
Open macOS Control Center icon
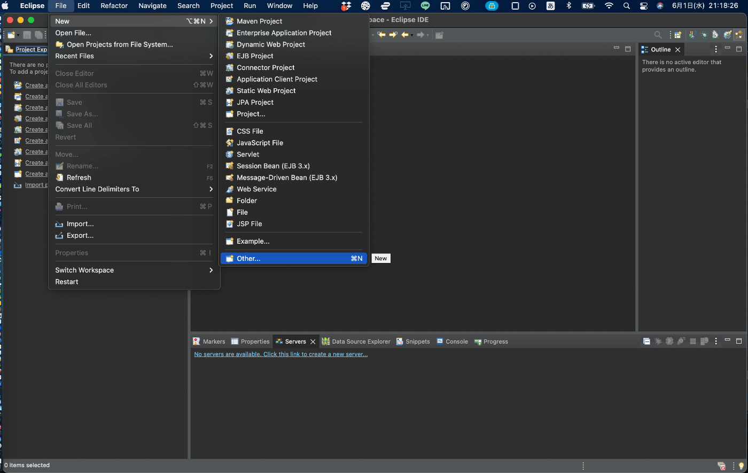coord(643,6)
